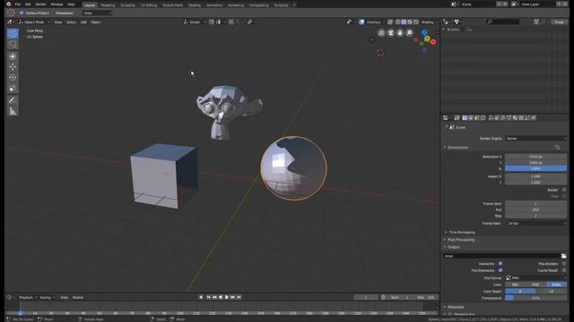Switch to the Animation workspace tab
This screenshot has height=322, width=574.
click(x=214, y=5)
